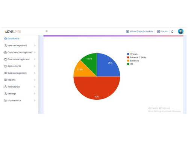Screen dimensions: 188x141
Task: Click the Settings user-gear icon
Action: click(5, 94)
